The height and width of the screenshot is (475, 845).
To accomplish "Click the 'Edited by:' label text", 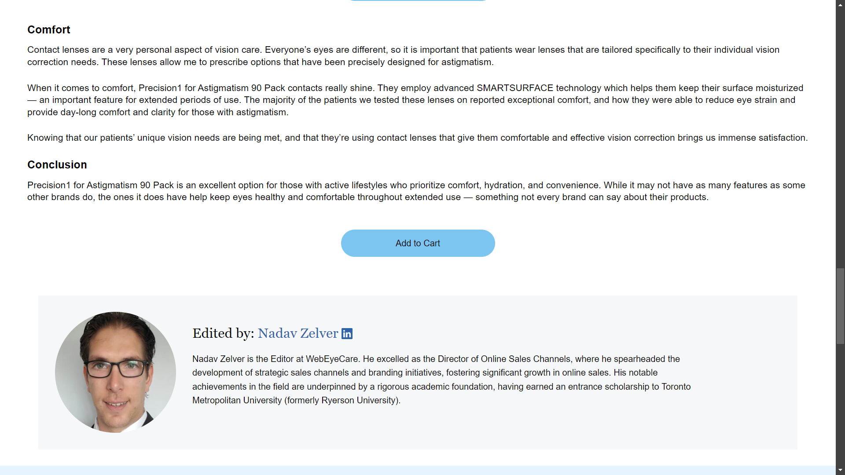I will click(223, 333).
